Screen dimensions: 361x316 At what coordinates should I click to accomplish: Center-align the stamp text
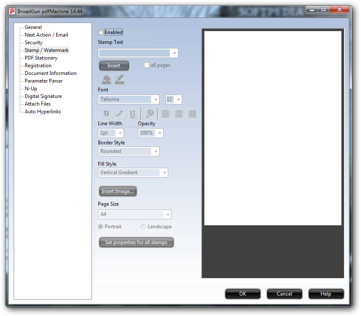(179, 114)
